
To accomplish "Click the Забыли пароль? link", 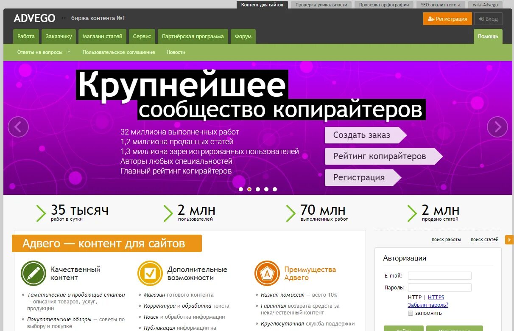I will pyautogui.click(x=428, y=305).
